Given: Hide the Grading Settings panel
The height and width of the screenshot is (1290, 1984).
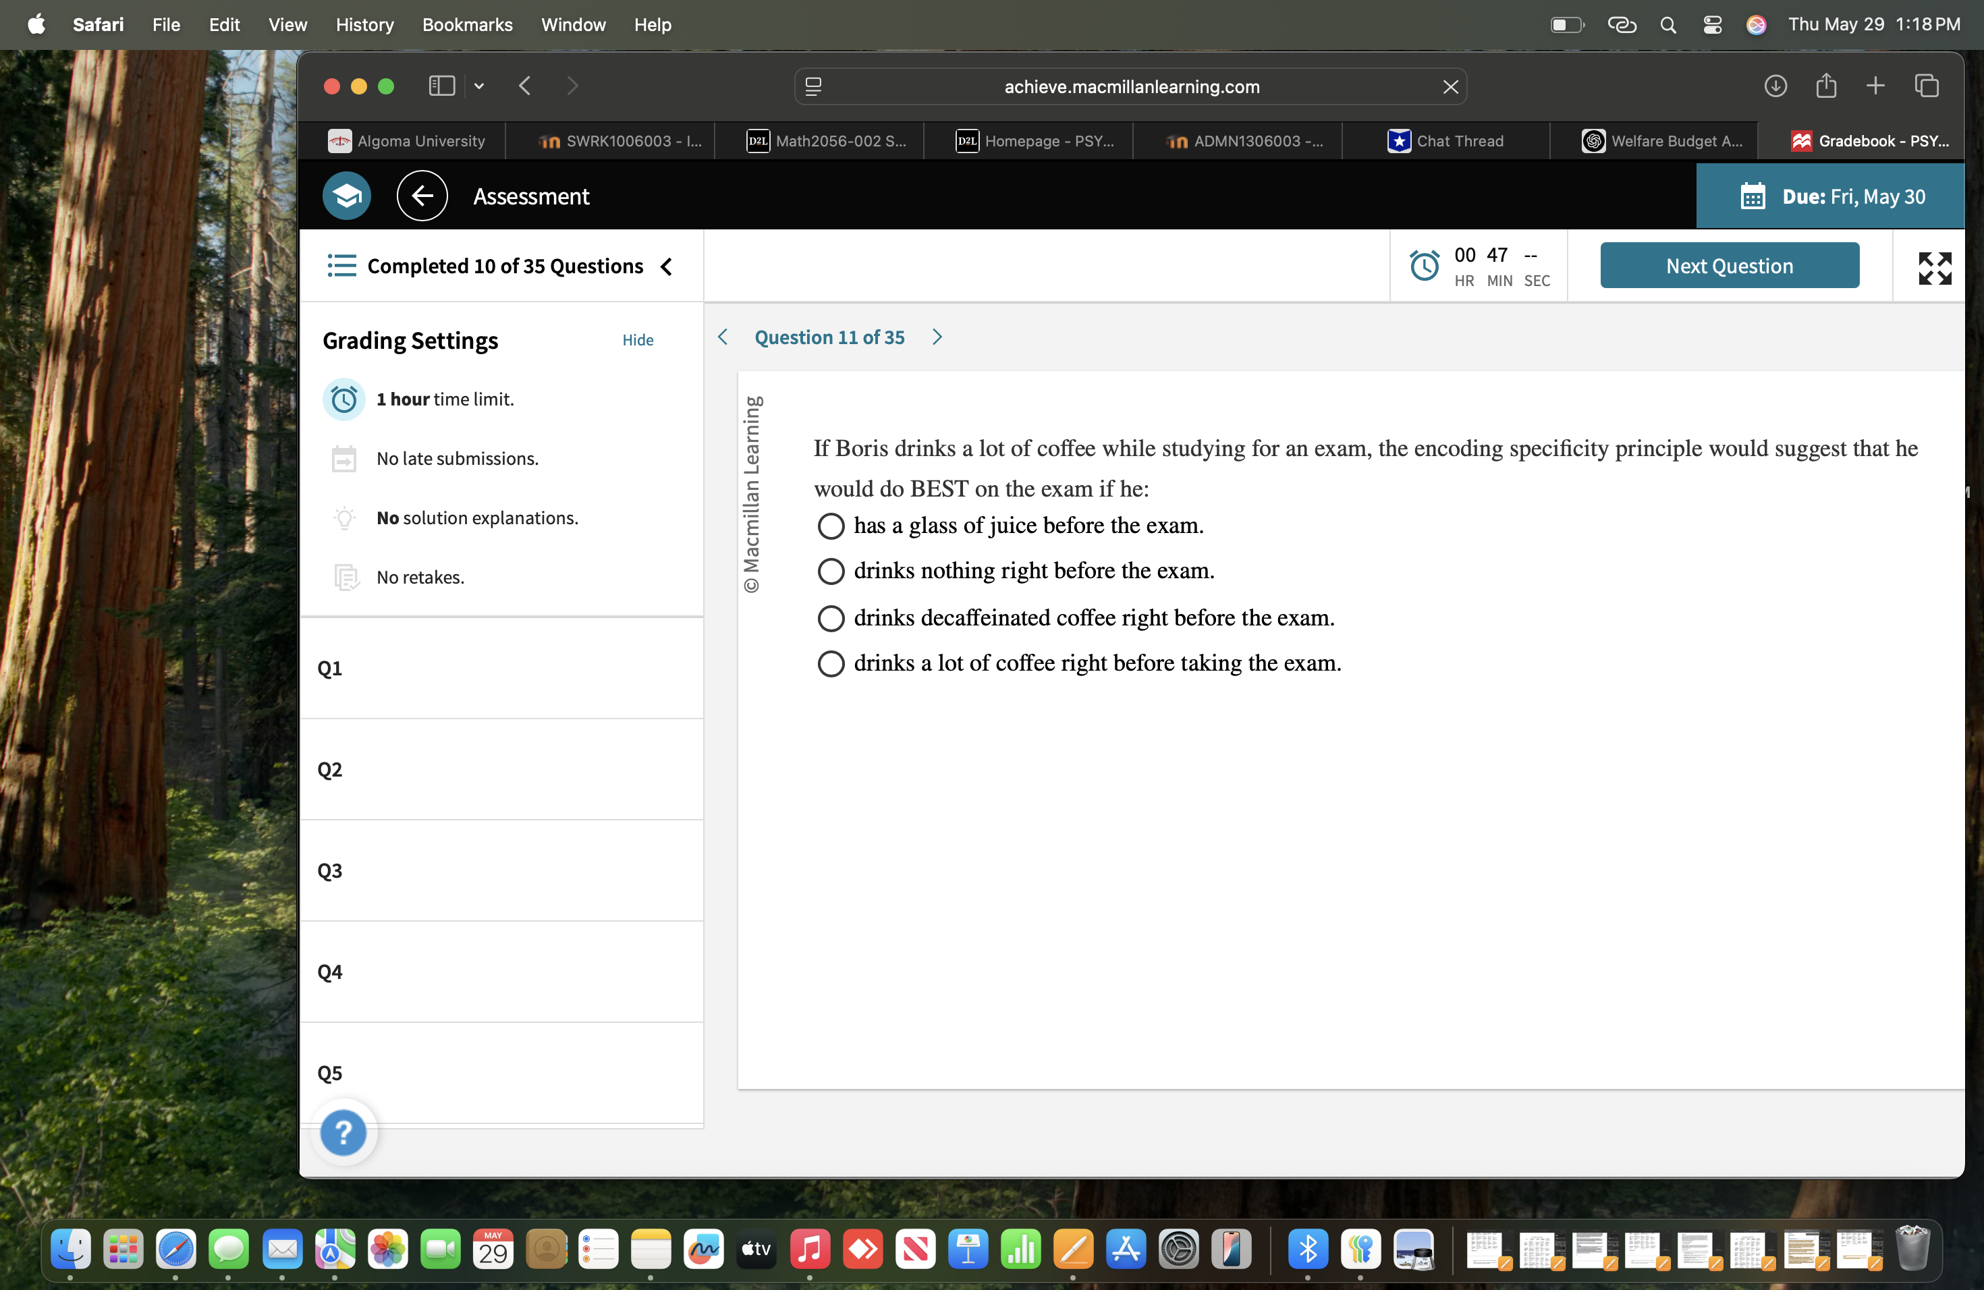Looking at the screenshot, I should [x=637, y=340].
